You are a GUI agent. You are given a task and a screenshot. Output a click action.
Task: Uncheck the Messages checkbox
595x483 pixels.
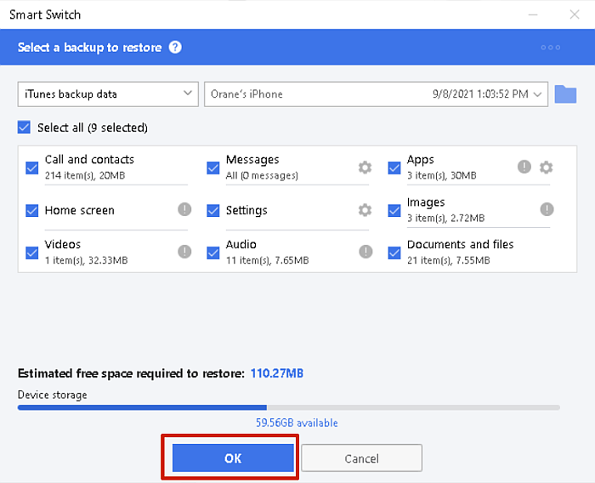[x=212, y=168]
